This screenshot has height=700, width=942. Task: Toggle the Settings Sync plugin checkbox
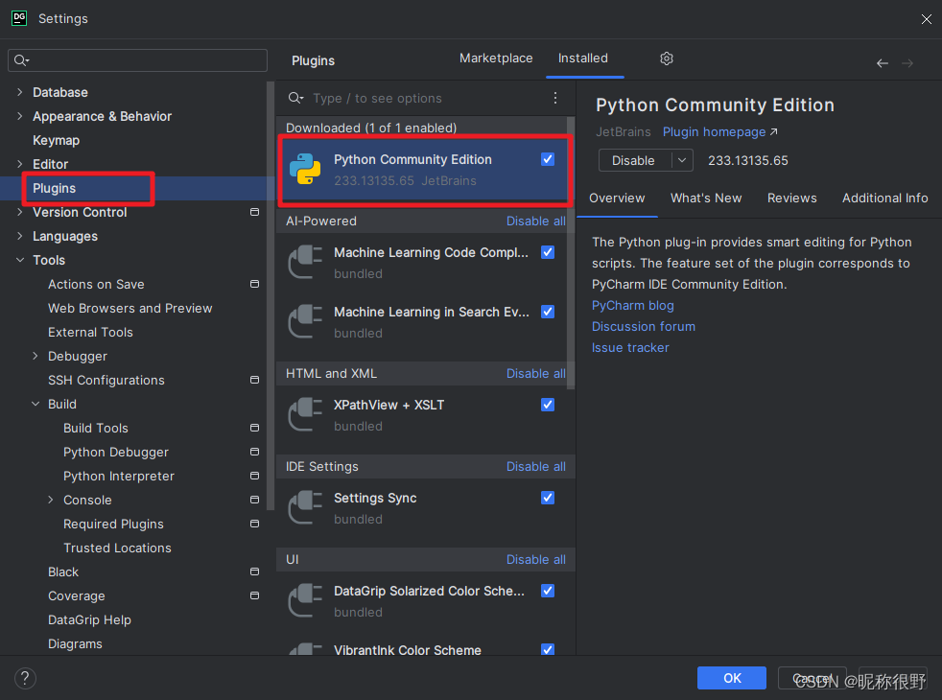(548, 498)
